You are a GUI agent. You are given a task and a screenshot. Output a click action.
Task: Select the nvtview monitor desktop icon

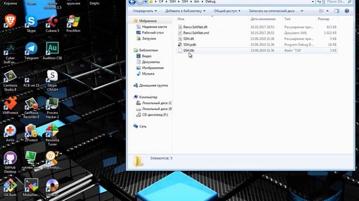pos(31,160)
